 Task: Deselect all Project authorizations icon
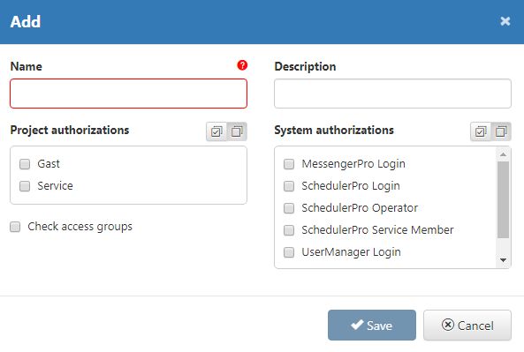pyautogui.click(x=237, y=131)
